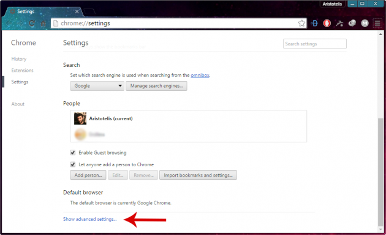Open History from the sidebar
This screenshot has height=235, width=386.
19,59
